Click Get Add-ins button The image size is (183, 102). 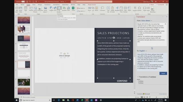(x=81, y=8)
